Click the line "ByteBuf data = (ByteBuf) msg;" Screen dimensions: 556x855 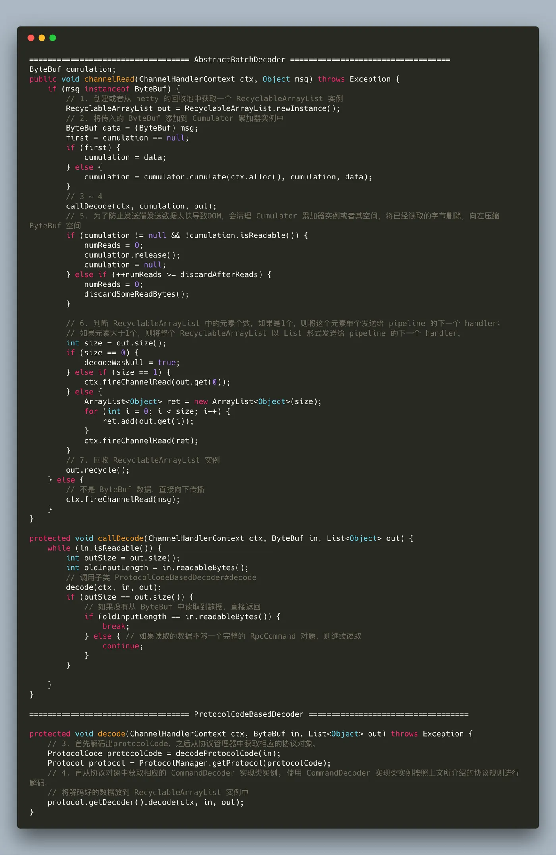click(132, 128)
